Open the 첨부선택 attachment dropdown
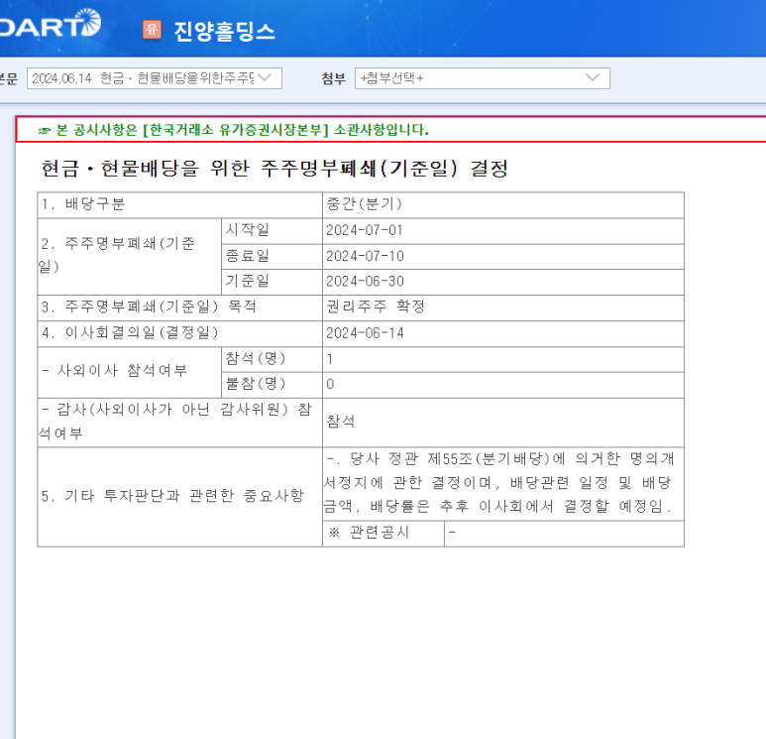This screenshot has width=766, height=739. point(483,78)
